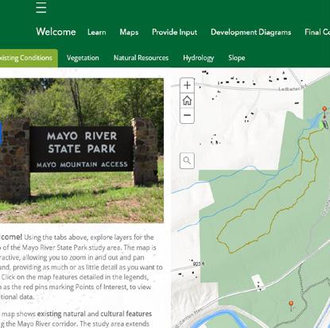Open the hamburger menu icon
The width and height of the screenshot is (330, 328).
point(41,7)
